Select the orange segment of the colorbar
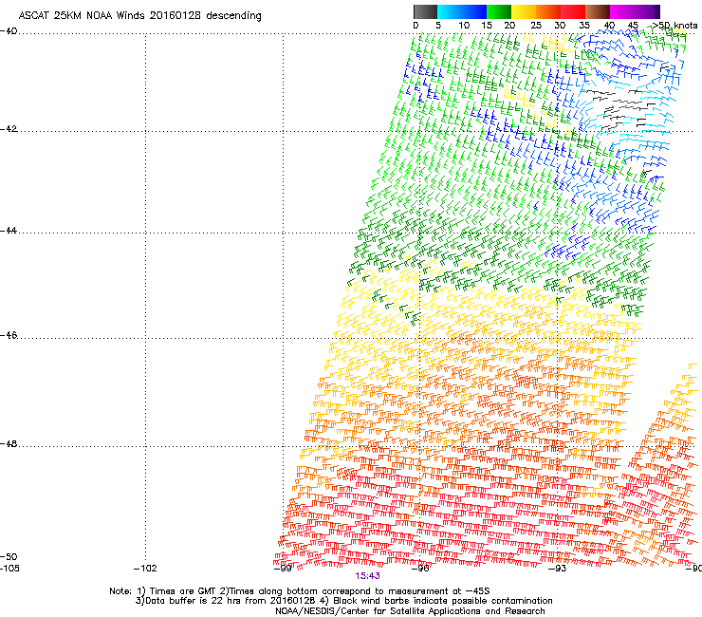 pyautogui.click(x=548, y=11)
